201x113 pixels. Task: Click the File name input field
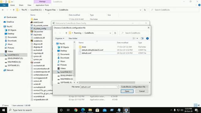tap(98, 87)
